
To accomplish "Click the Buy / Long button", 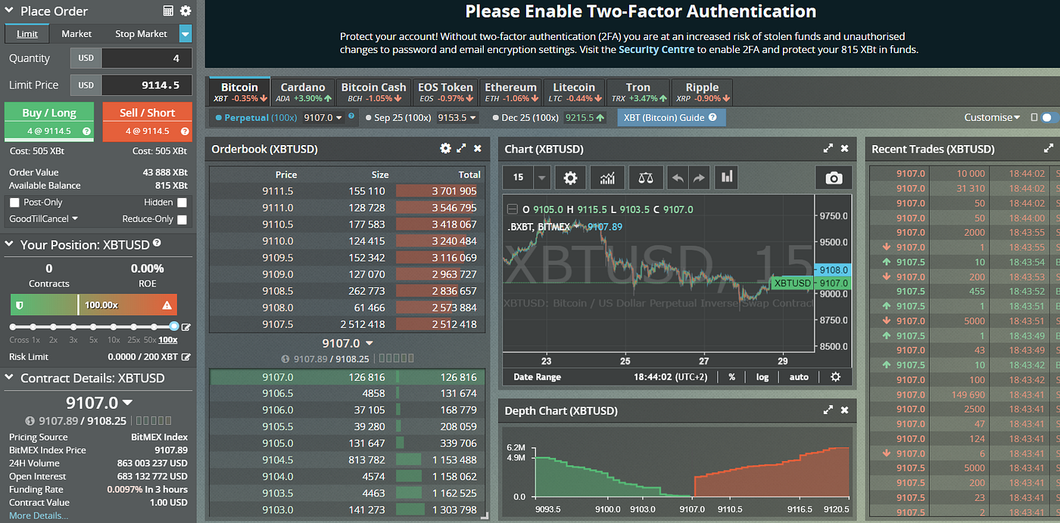I will (49, 121).
